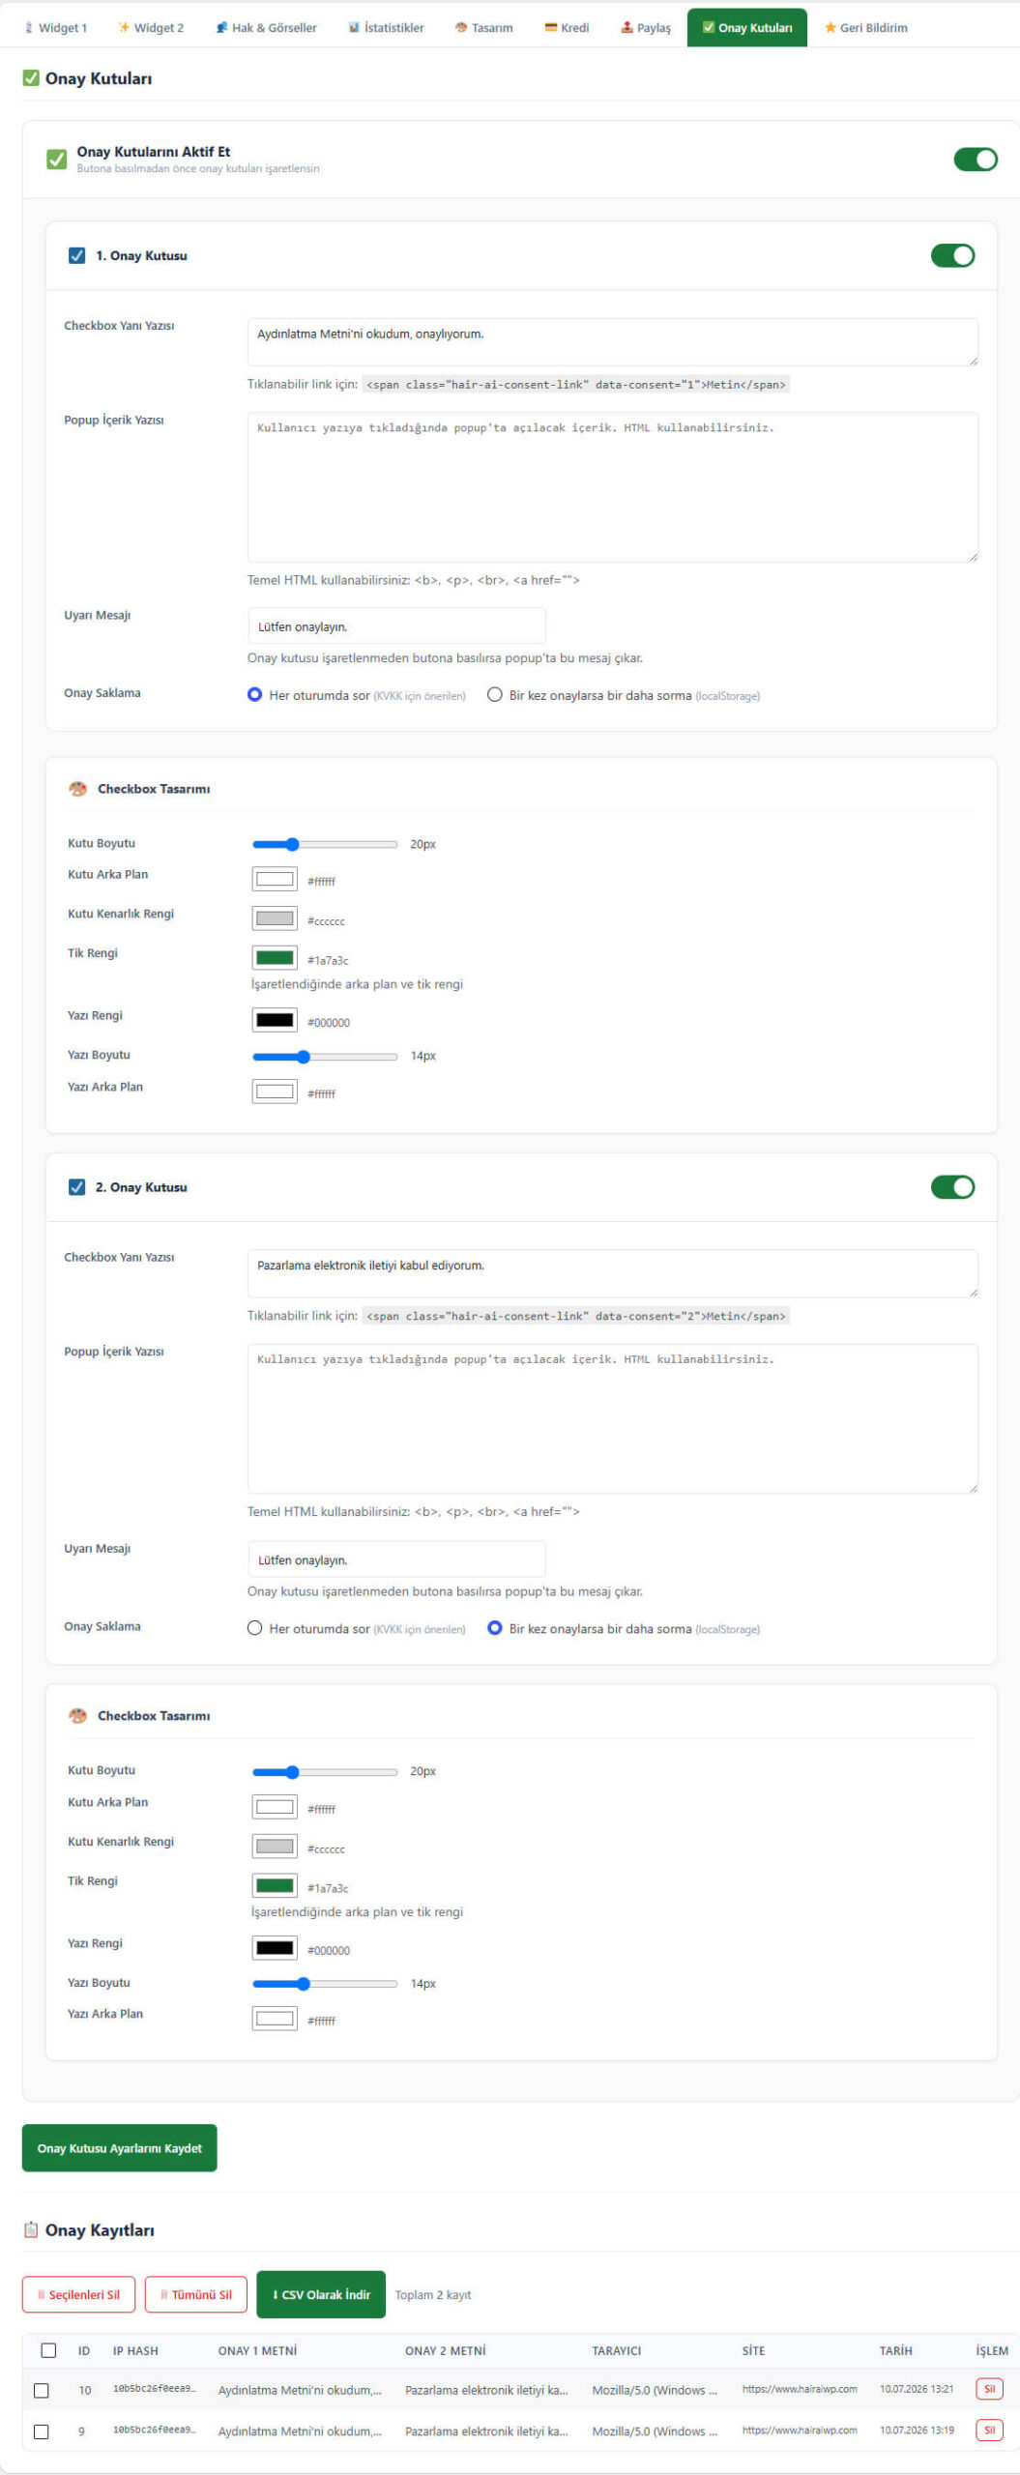Viewport: 1020px width, 2475px height.
Task: Open the Tik Rengi color swatch in first design
Action: pos(275,957)
